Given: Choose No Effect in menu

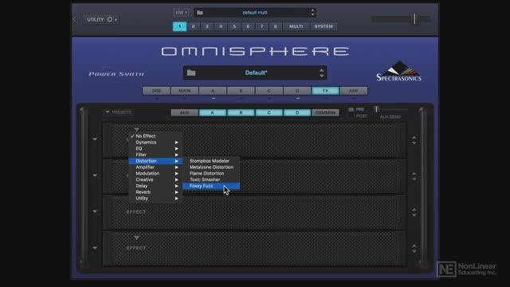Looking at the screenshot, I should [x=155, y=136].
